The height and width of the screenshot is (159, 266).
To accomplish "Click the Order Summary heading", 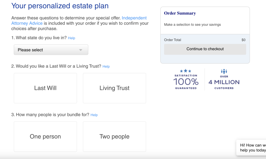I will tap(180, 13).
